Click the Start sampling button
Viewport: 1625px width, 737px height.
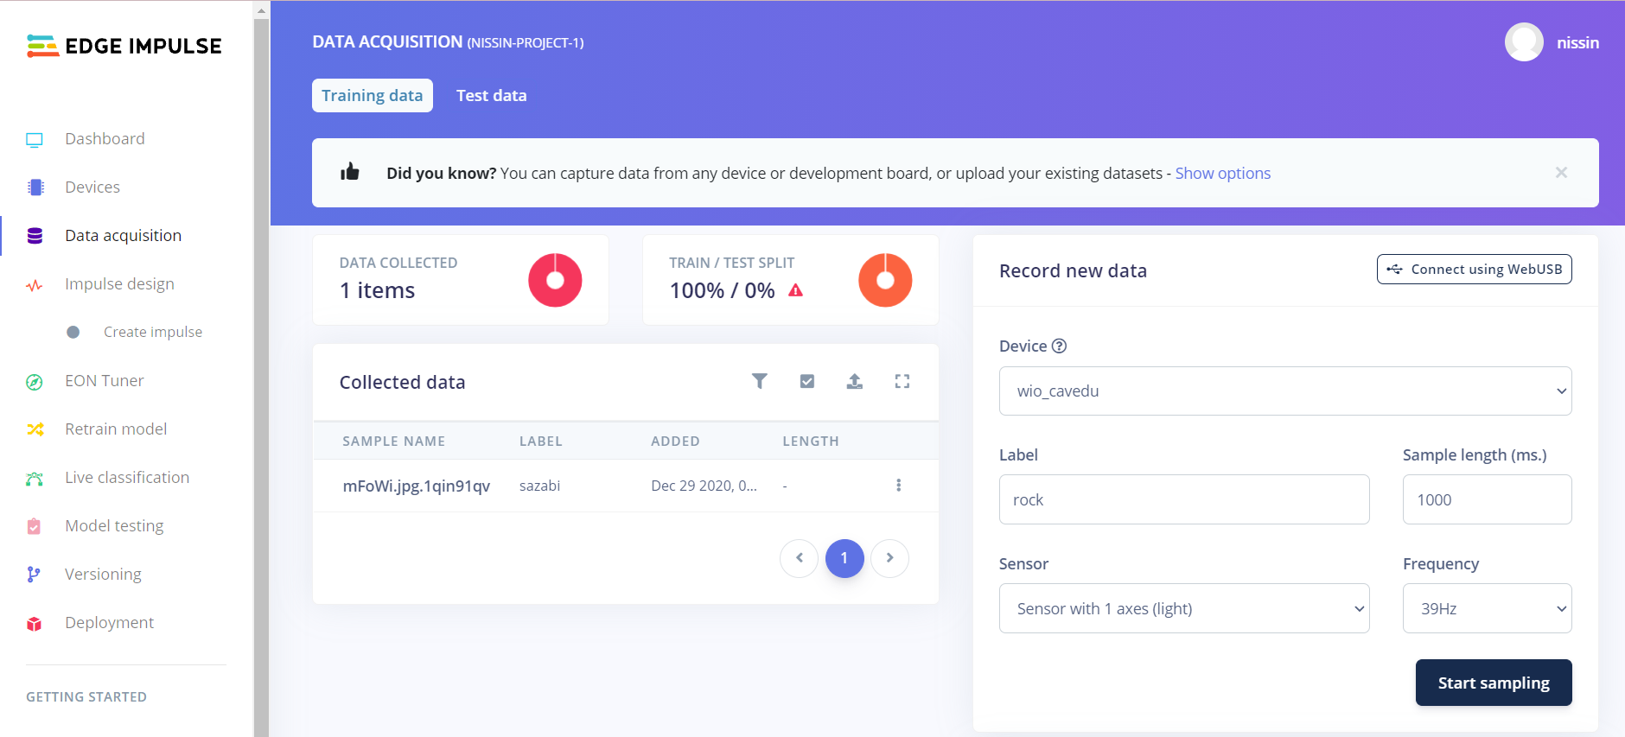[x=1494, y=683]
